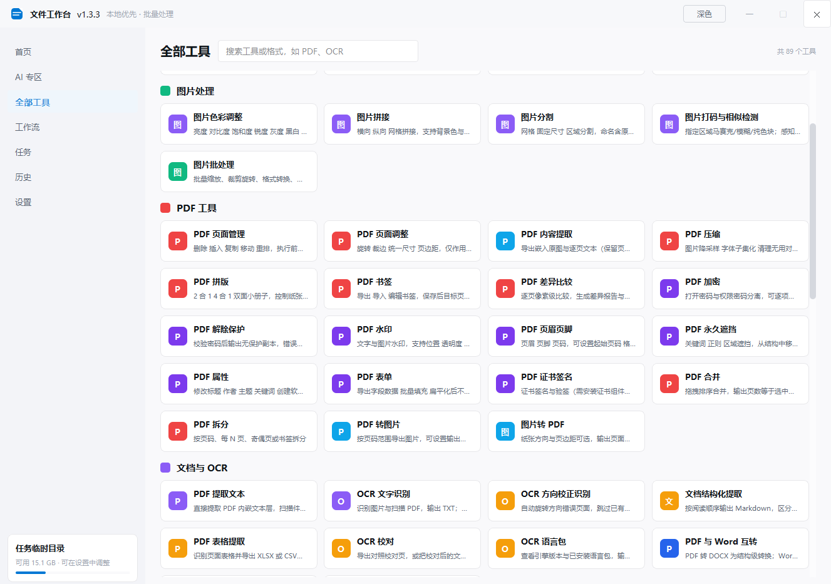The width and height of the screenshot is (831, 584).
Task: Click the red PDF 工具 category swatch
Action: [x=165, y=208]
